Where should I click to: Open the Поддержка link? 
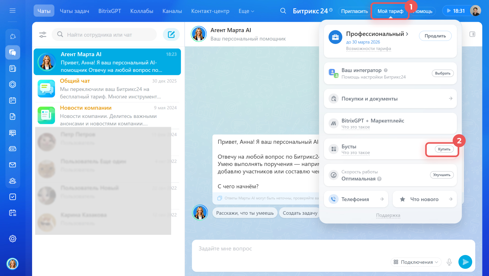pos(388,215)
